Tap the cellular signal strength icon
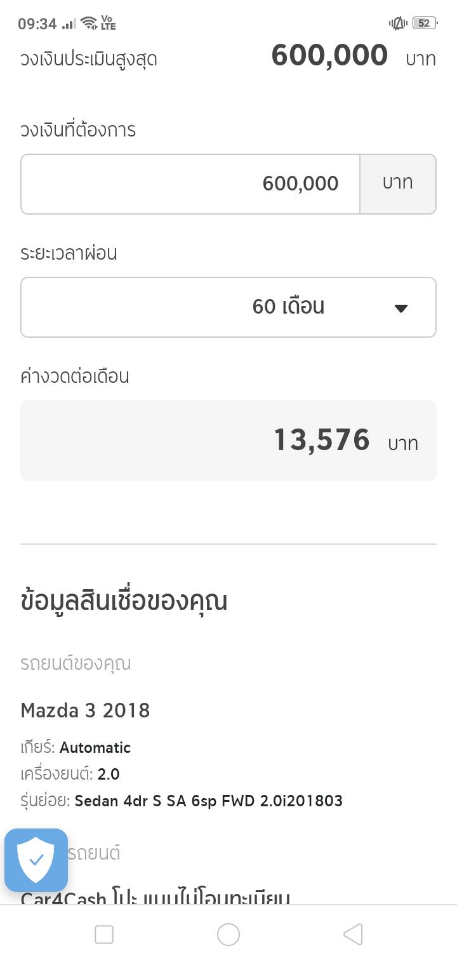Screen dimensions: 457x965 (x=69, y=23)
